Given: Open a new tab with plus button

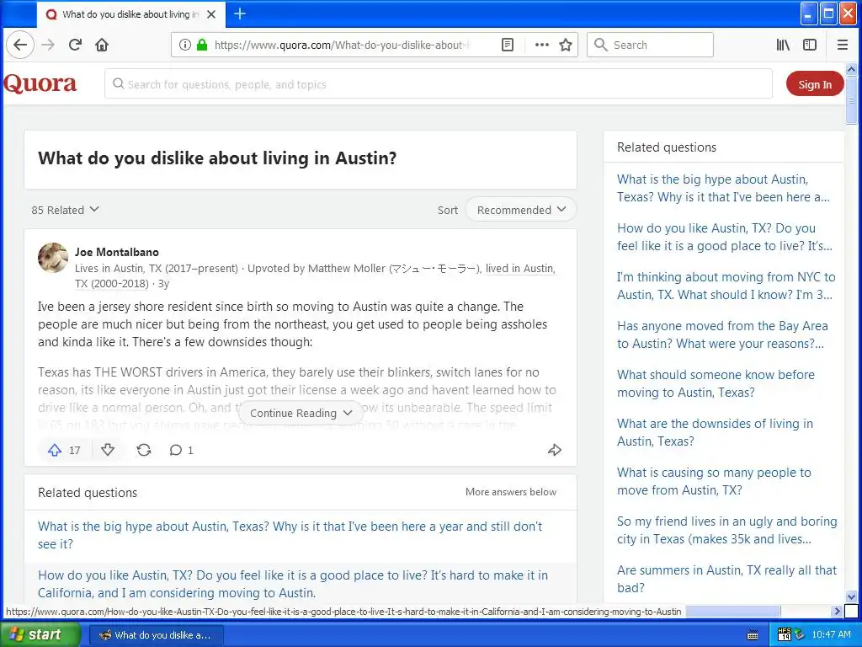Looking at the screenshot, I should (240, 13).
